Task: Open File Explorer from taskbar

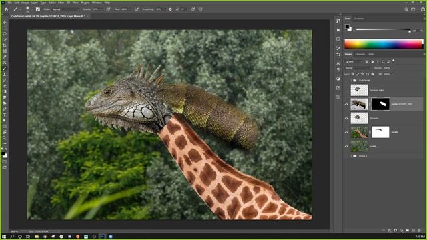Action: (x=36, y=237)
